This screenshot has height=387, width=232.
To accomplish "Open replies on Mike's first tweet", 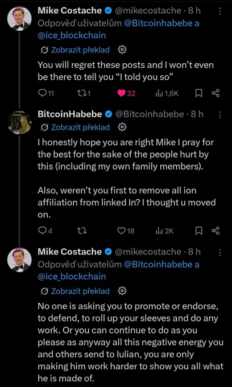I will coord(47,93).
